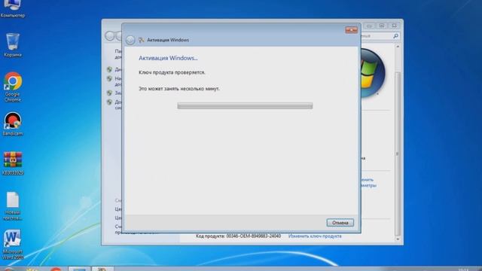Screen dimensions: 482x271
Task: Click the first shield icon in the sidebar
Action: (x=109, y=69)
